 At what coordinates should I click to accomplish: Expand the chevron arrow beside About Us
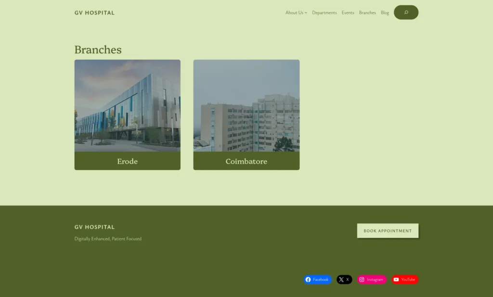click(306, 13)
